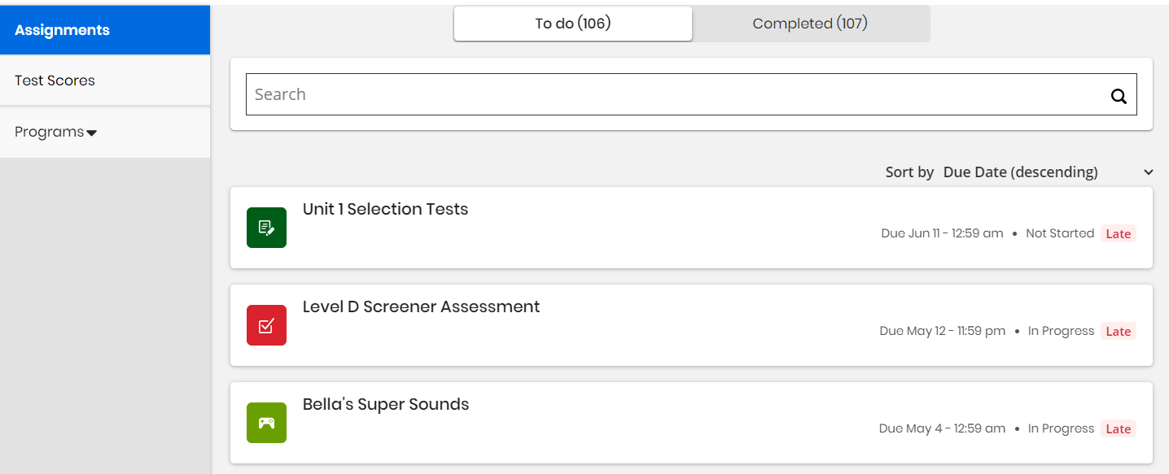Expand the Programs menu in the sidebar
Screen dimensions: 1169x474
[55, 132]
